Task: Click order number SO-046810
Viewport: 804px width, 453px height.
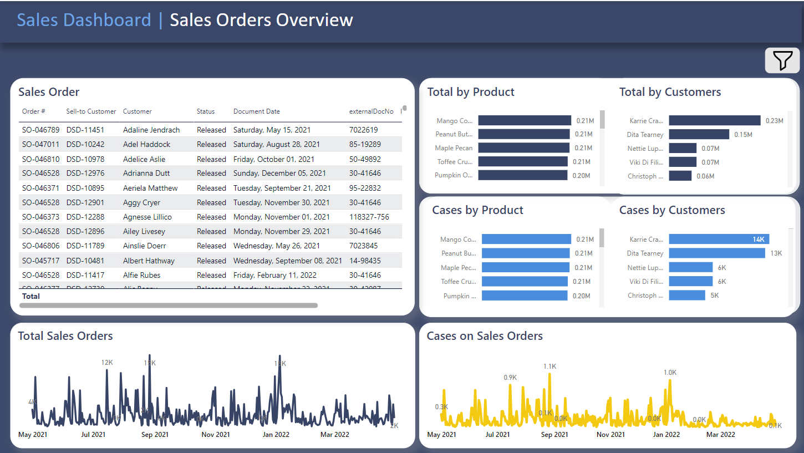Action: tap(40, 159)
